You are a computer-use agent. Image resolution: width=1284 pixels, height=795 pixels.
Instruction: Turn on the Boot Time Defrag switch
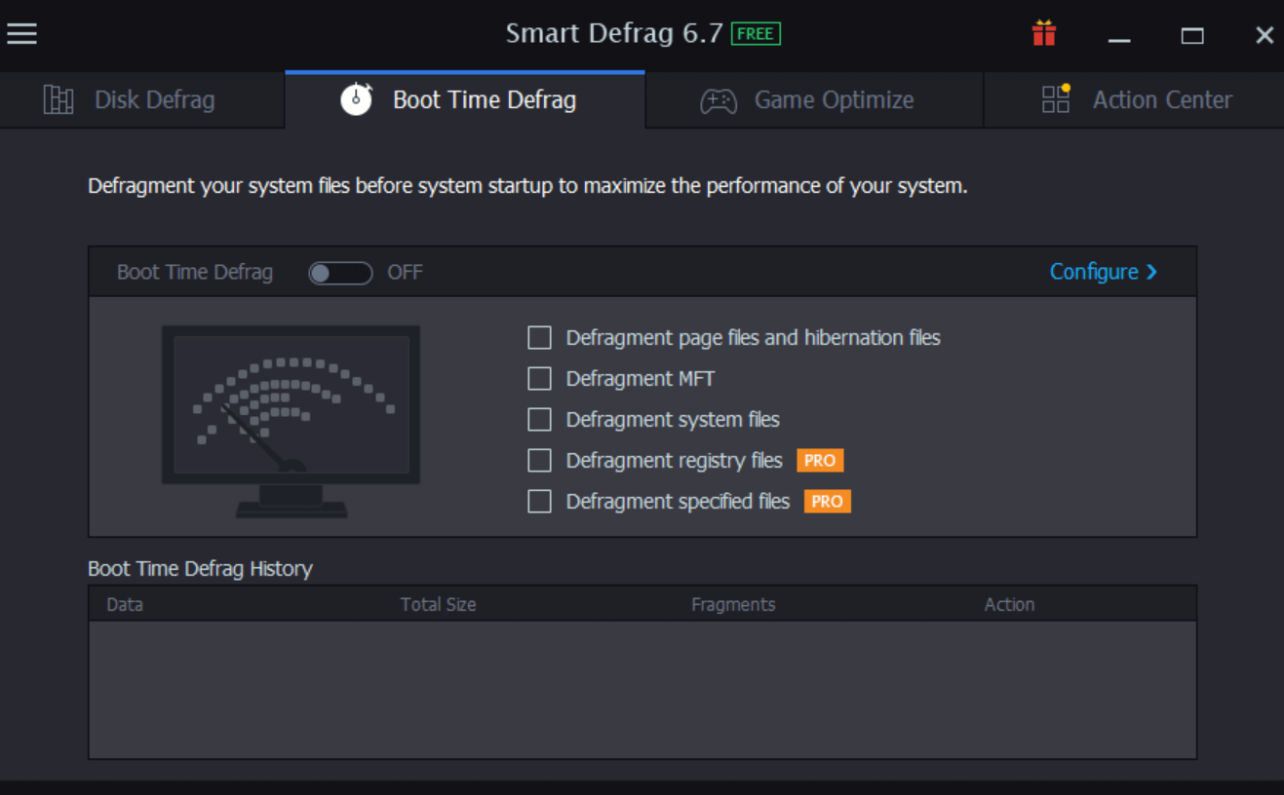[339, 273]
